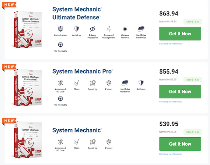This screenshot has width=210, height=165.
Task: Click Hard Drive Protection icon under Ultimate Defense
Action: pyautogui.click(x=141, y=29)
